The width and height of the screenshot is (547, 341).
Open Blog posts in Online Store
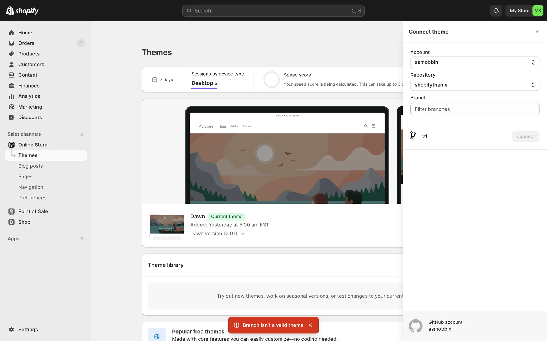[x=30, y=166]
